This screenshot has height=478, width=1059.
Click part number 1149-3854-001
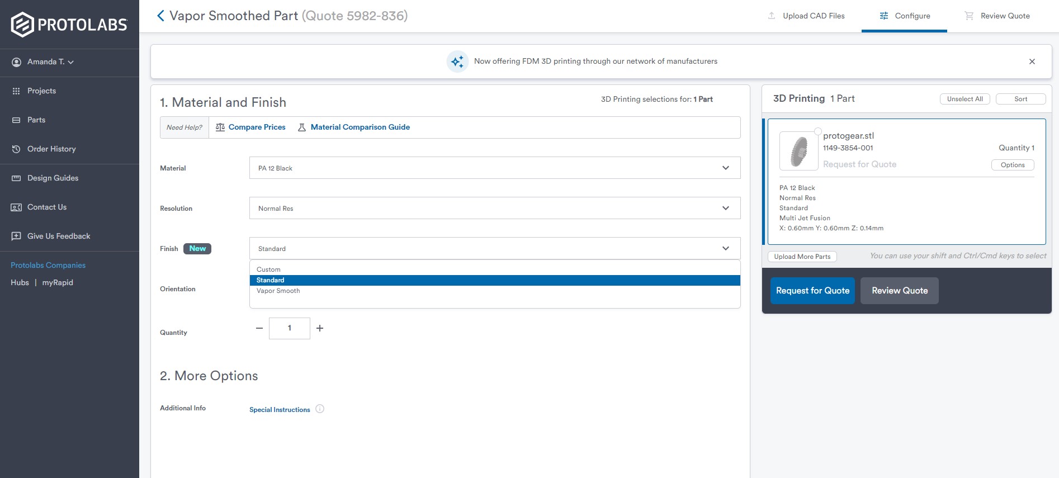[x=848, y=148]
